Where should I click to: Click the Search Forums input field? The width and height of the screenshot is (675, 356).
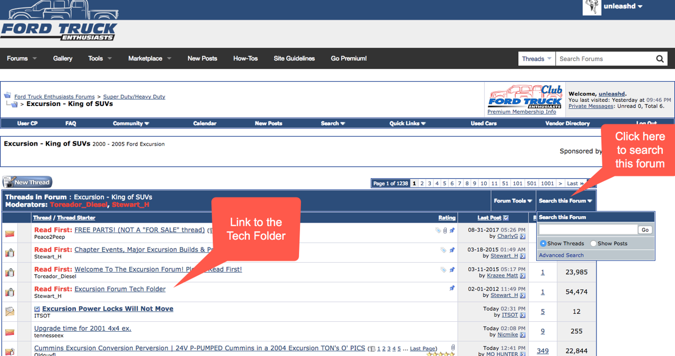click(605, 59)
